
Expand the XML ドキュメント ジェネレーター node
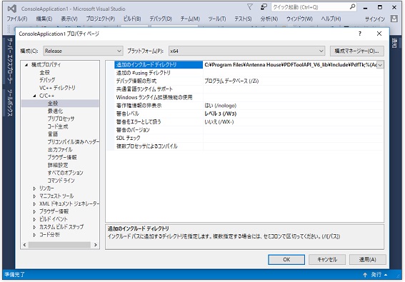click(34, 204)
